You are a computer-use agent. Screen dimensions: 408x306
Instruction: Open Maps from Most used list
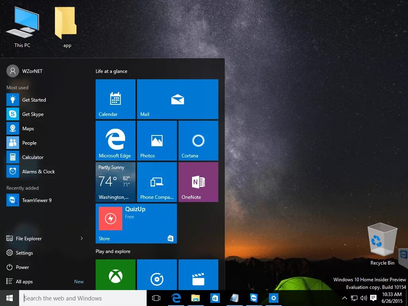click(x=45, y=129)
